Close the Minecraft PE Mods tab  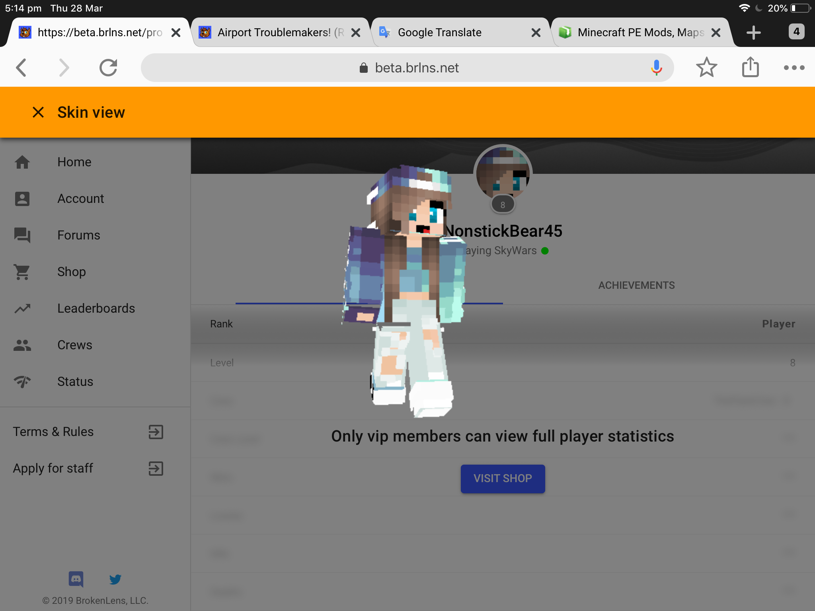point(716,33)
